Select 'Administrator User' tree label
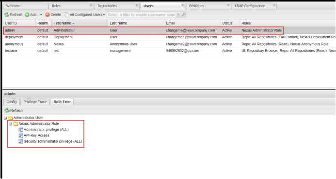The image size is (336, 179). [x=28, y=118]
